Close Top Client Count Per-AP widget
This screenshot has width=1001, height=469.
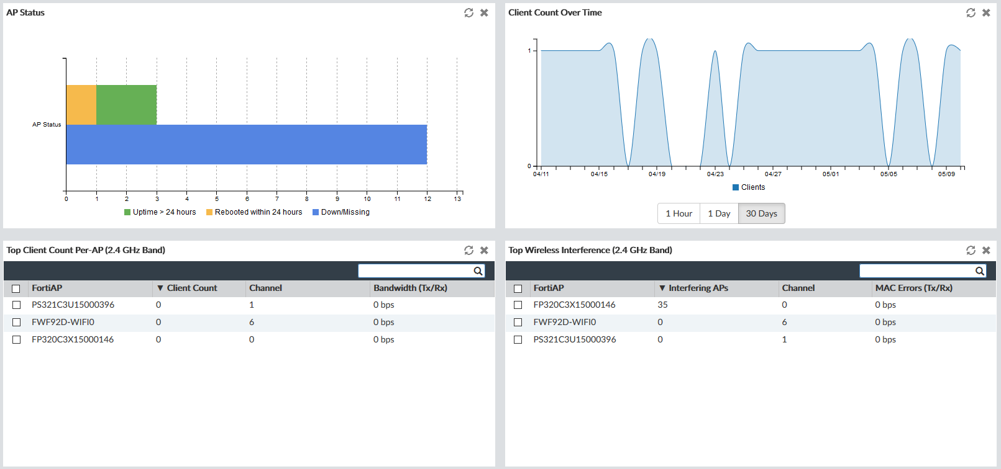coord(484,250)
